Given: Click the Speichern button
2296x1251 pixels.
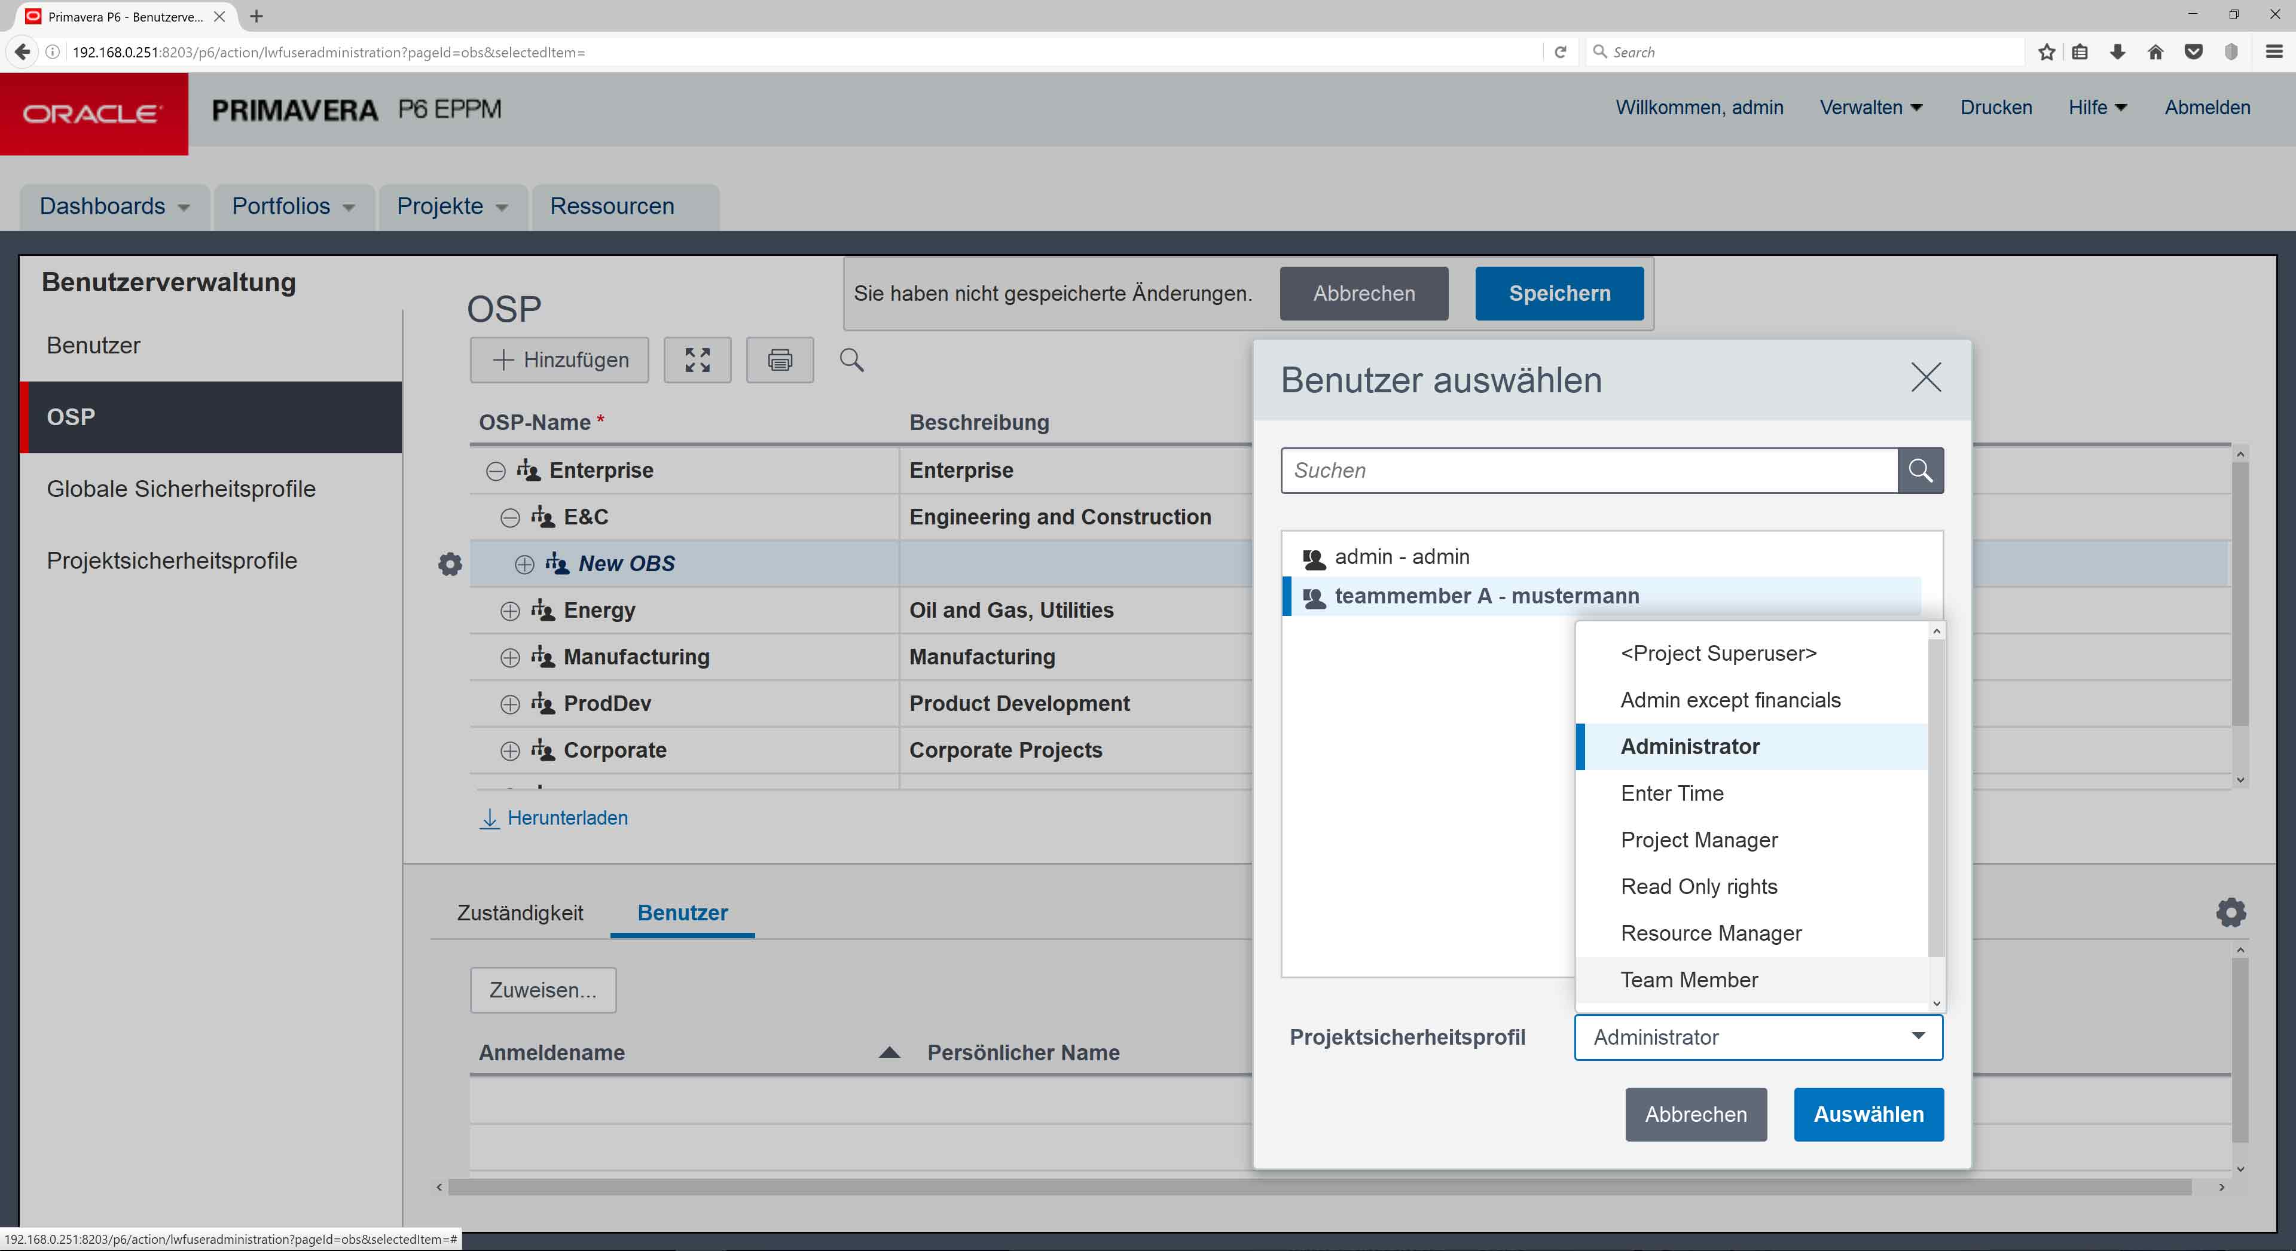Looking at the screenshot, I should pyautogui.click(x=1559, y=294).
